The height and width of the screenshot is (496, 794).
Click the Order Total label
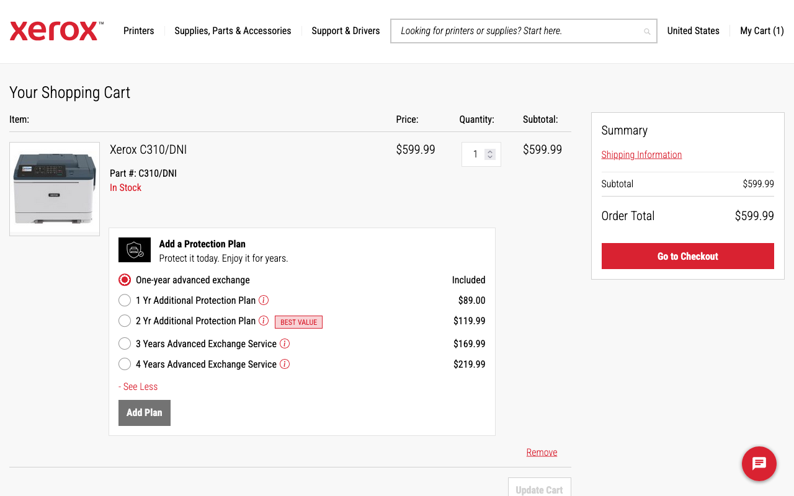[628, 216]
